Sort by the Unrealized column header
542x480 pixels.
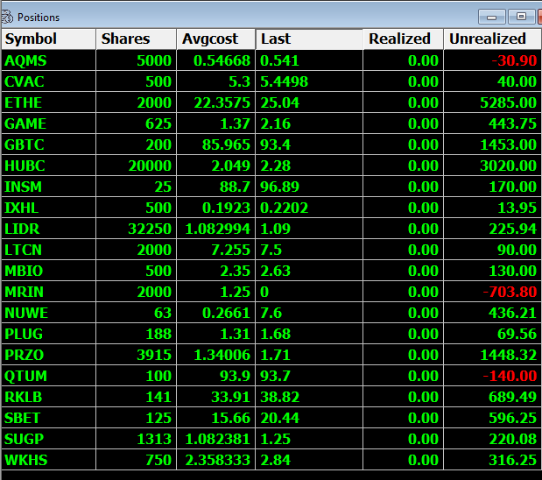[x=492, y=39]
